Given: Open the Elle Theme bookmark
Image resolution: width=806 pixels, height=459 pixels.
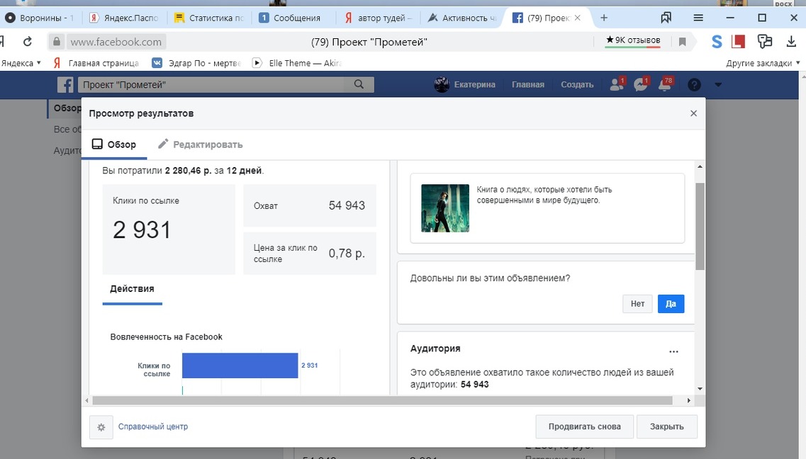Looking at the screenshot, I should coord(297,63).
